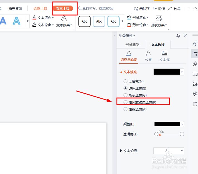The image size is (198, 174).
Task: Select the 渐变填充(G) radio button
Action: [125, 95]
